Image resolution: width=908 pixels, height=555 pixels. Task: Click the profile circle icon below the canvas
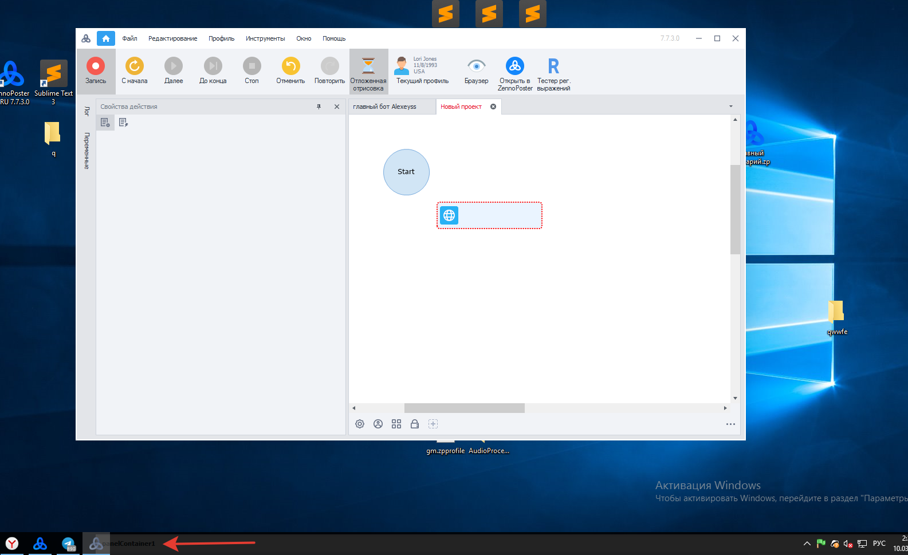click(378, 424)
